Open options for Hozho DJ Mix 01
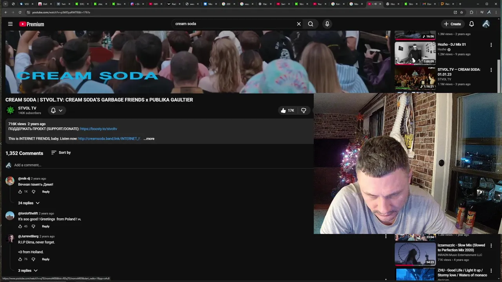 pos(491,45)
